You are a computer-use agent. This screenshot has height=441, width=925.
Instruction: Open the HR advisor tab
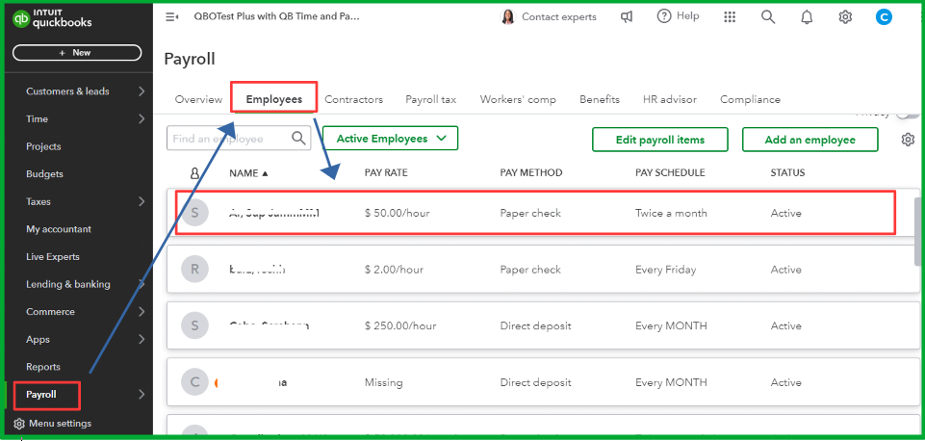click(x=670, y=100)
